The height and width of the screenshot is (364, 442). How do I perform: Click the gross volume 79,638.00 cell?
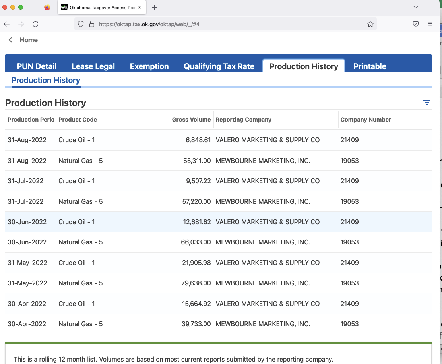pyautogui.click(x=196, y=283)
